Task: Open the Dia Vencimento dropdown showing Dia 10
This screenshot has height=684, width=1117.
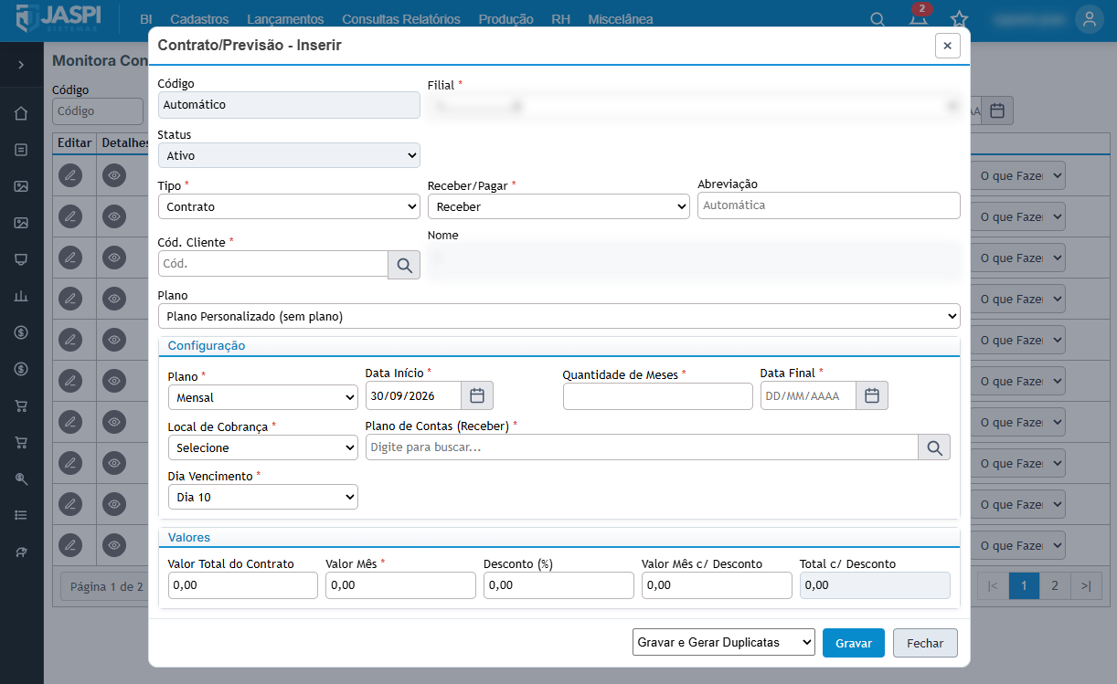Action: coord(263,497)
